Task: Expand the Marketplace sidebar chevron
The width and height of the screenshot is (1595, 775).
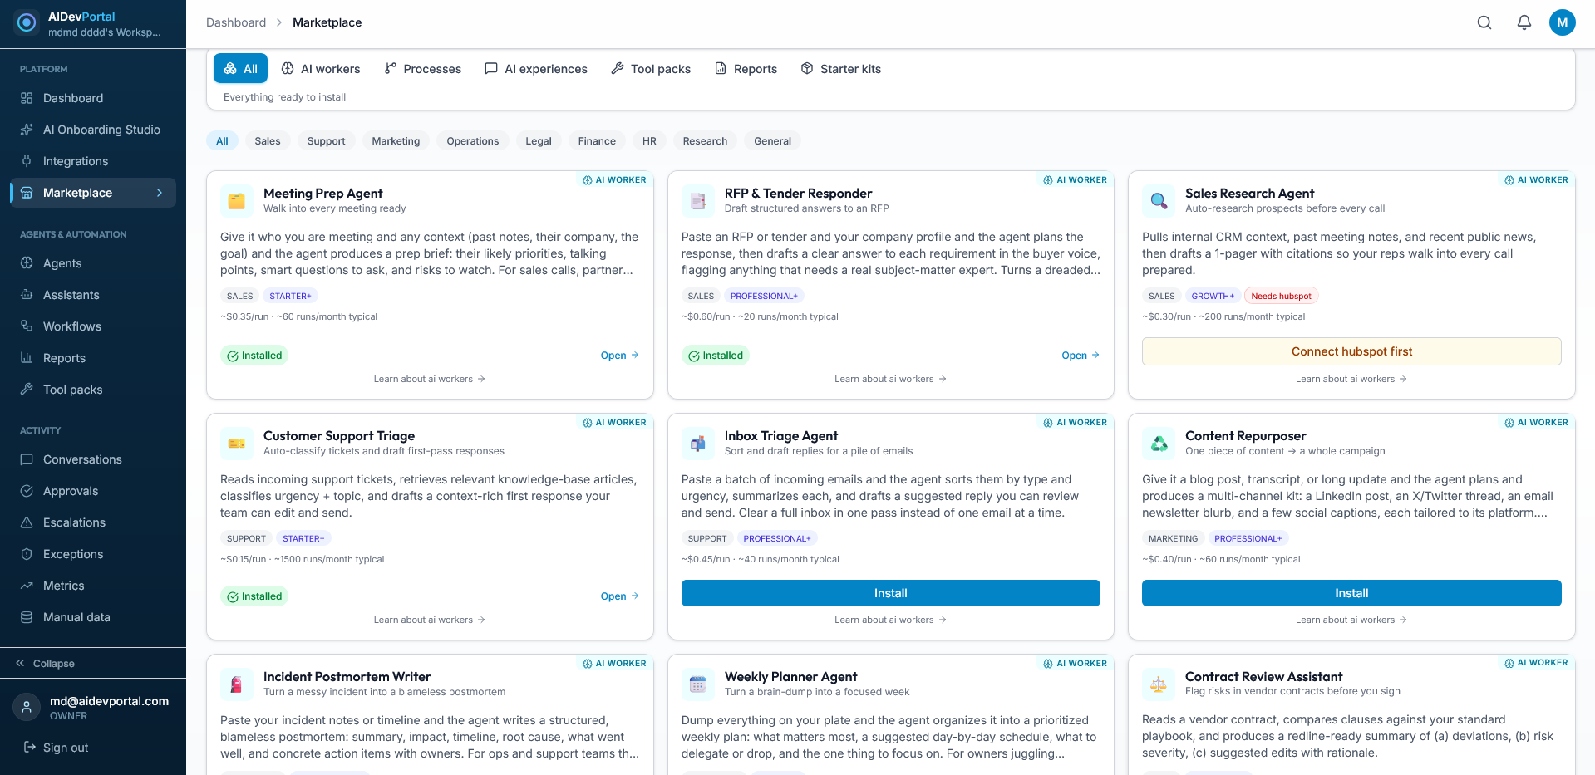Action: coord(160,193)
